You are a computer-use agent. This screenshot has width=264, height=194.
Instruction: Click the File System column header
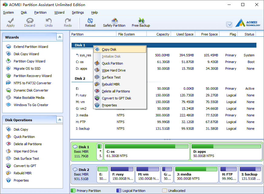[x=131, y=34]
